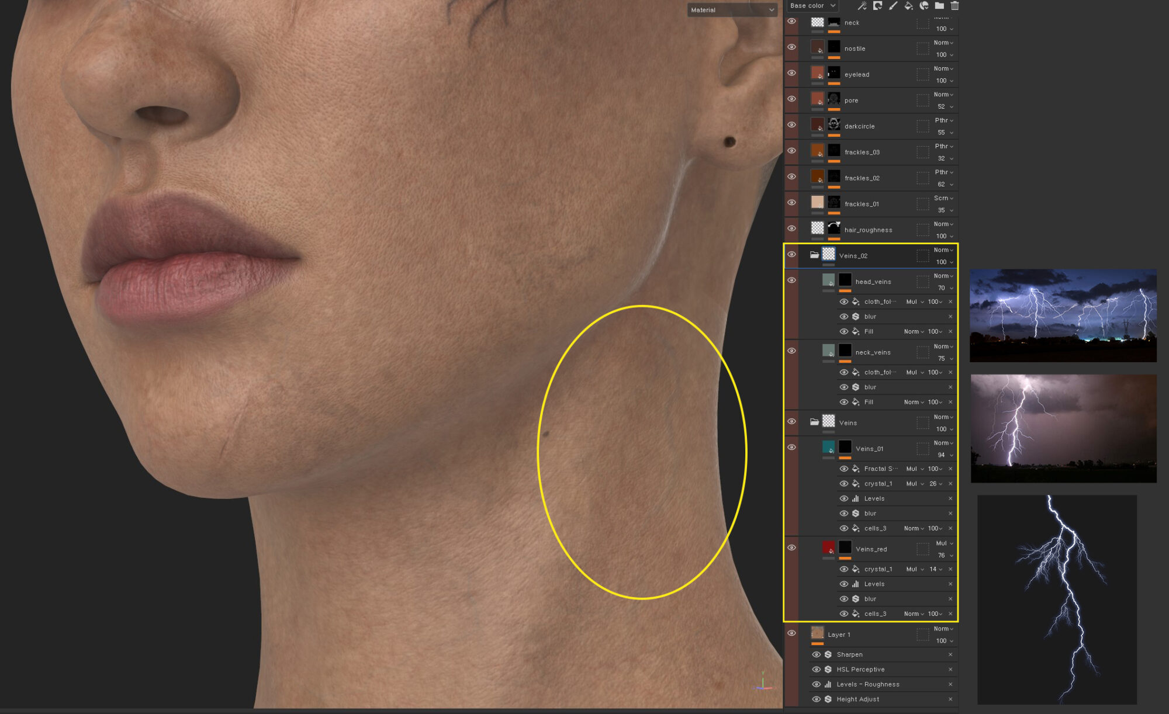Add a new paint layer with brush icon
The height and width of the screenshot is (714, 1169).
[x=893, y=6]
